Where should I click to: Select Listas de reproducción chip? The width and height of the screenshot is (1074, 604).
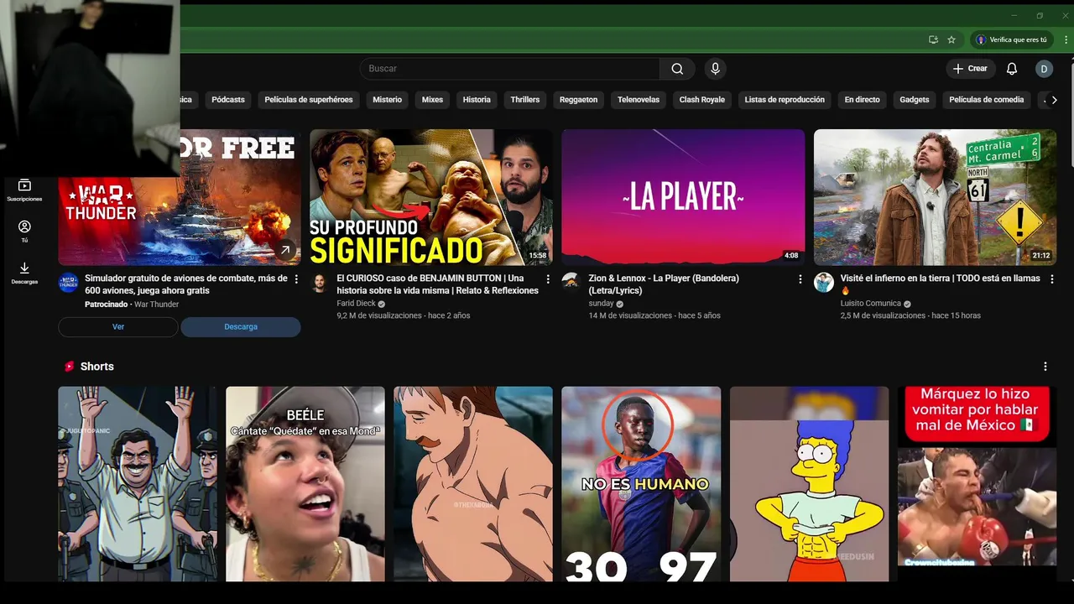coord(785,100)
